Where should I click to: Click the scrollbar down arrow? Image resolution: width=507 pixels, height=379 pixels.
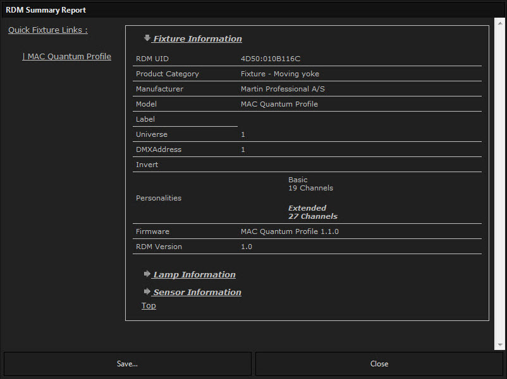500,345
